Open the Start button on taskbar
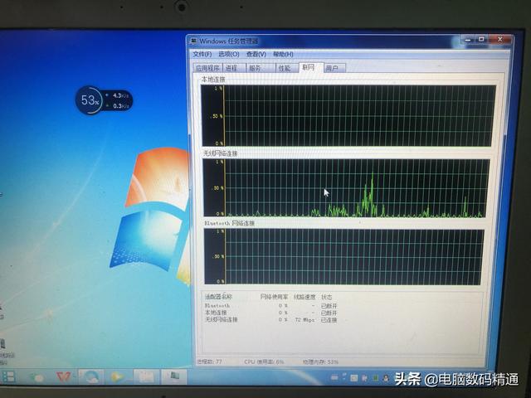 pyautogui.click(x=7, y=377)
